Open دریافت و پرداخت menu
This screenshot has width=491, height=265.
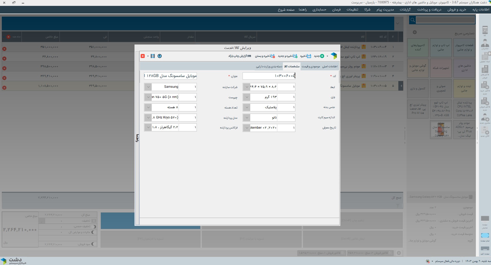tap(429, 9)
